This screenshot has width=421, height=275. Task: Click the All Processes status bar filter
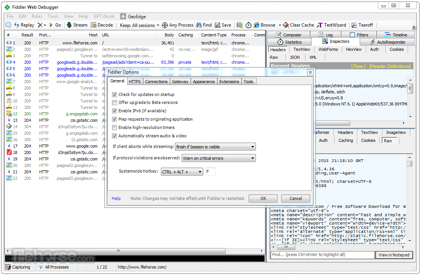pyautogui.click(x=54, y=267)
